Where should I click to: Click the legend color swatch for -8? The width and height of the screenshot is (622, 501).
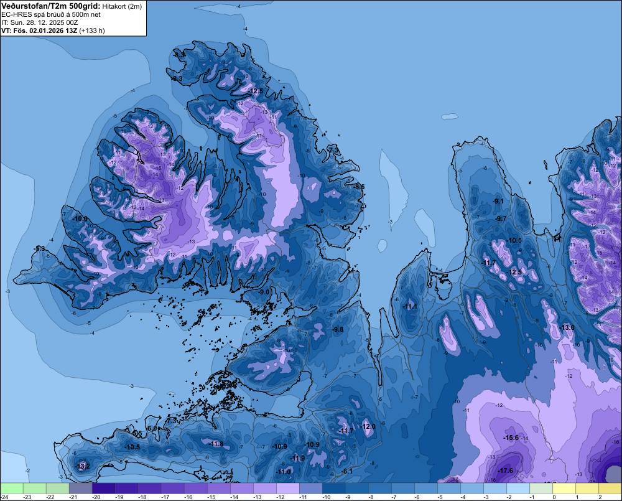pos(379,489)
